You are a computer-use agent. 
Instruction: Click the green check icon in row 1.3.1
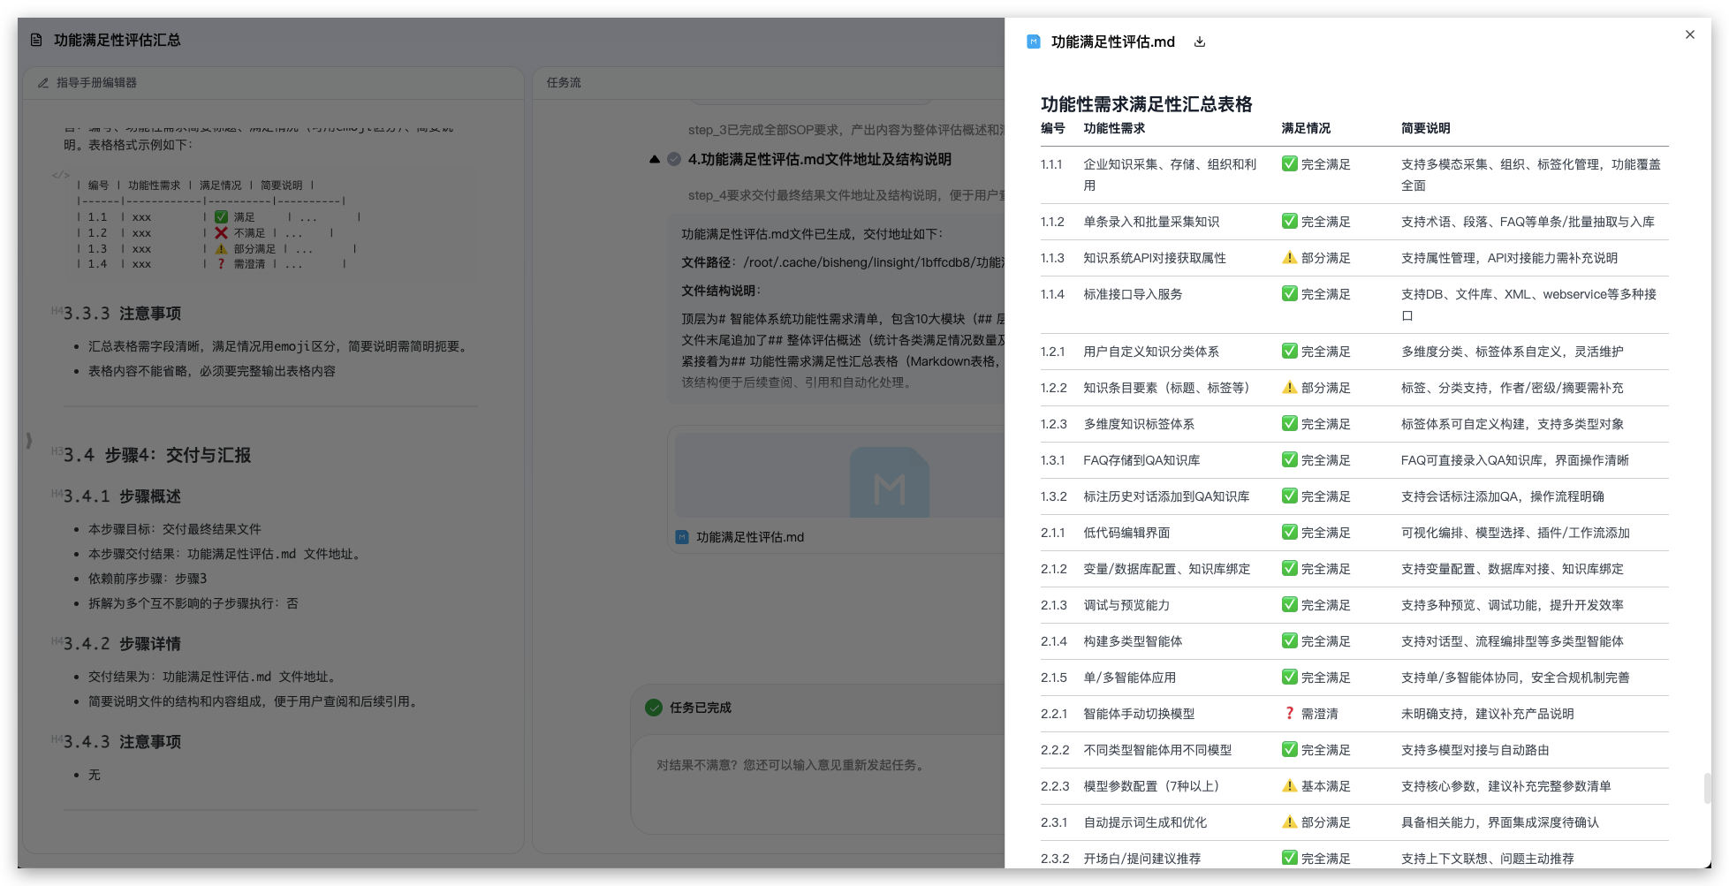coord(1290,459)
